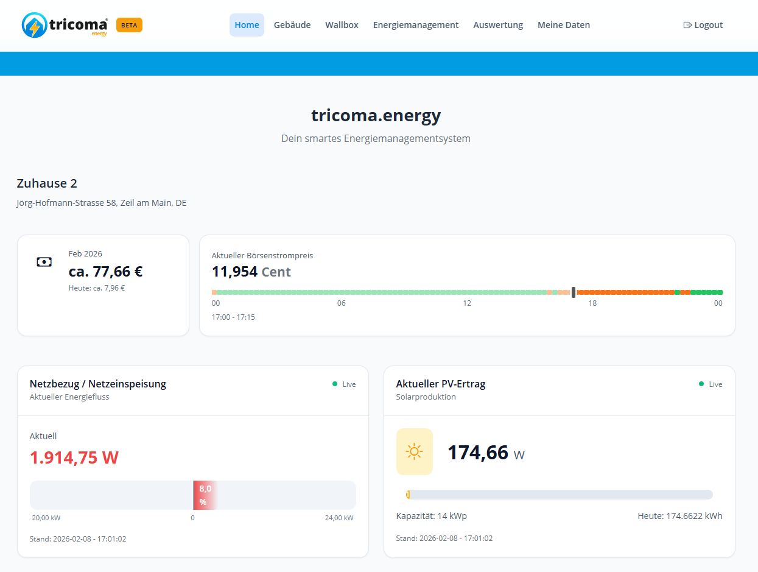This screenshot has height=572, width=758.
Task: Click the yellow sun icon tile
Action: (414, 451)
